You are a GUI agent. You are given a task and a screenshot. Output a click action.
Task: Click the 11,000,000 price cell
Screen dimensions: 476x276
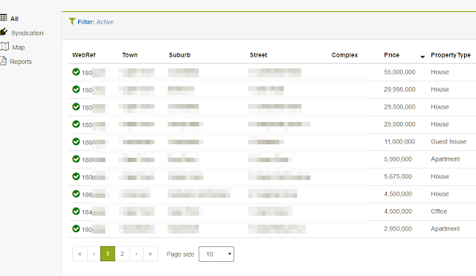coord(399,141)
